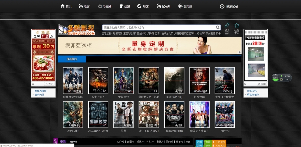The height and width of the screenshot is (147, 301).
Task: Open 警察故事2013 movie poster
Action: click(x=174, y=114)
